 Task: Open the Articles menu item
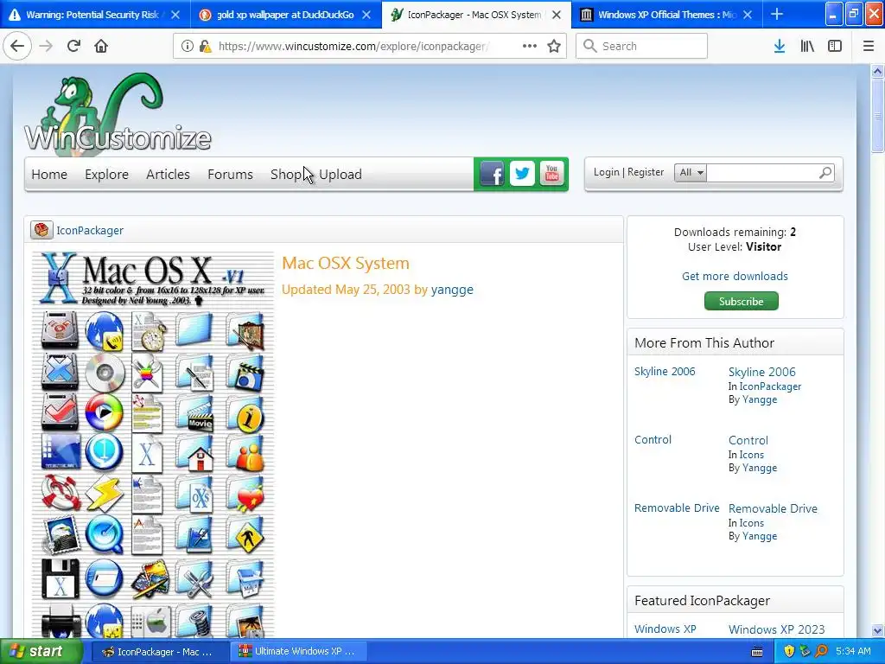pos(168,175)
